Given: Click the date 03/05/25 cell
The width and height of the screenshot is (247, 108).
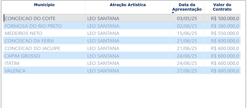Looking at the screenshot, I should click(187, 18).
